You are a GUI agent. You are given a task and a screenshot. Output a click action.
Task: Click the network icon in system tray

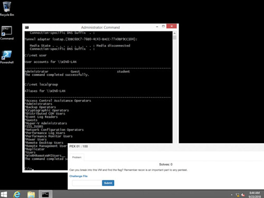coord(238,195)
